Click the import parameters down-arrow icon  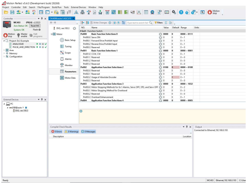[x=114, y=23]
